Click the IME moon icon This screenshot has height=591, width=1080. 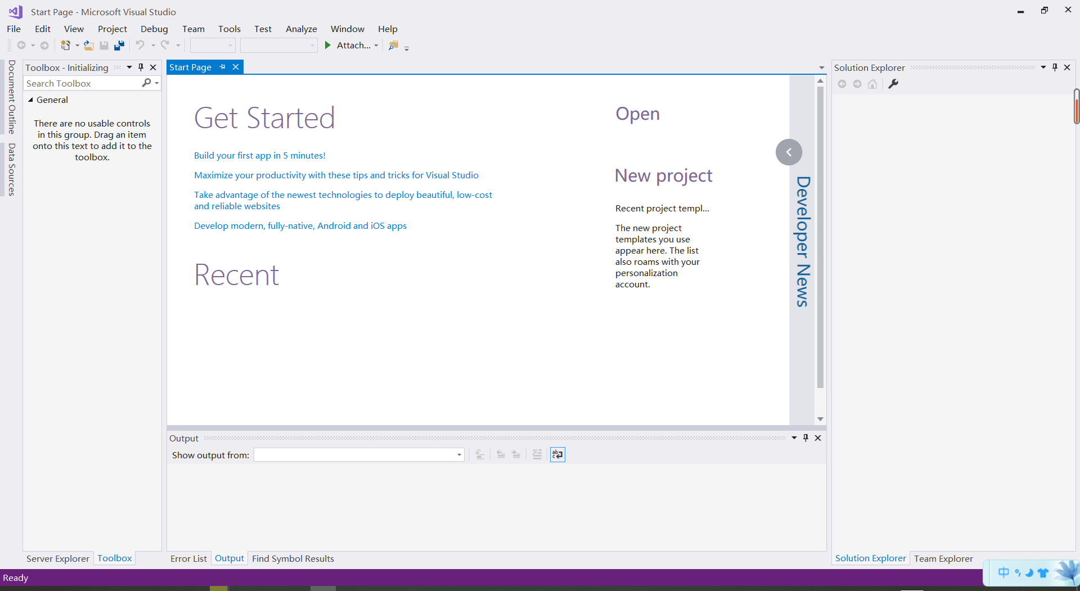tap(1029, 573)
